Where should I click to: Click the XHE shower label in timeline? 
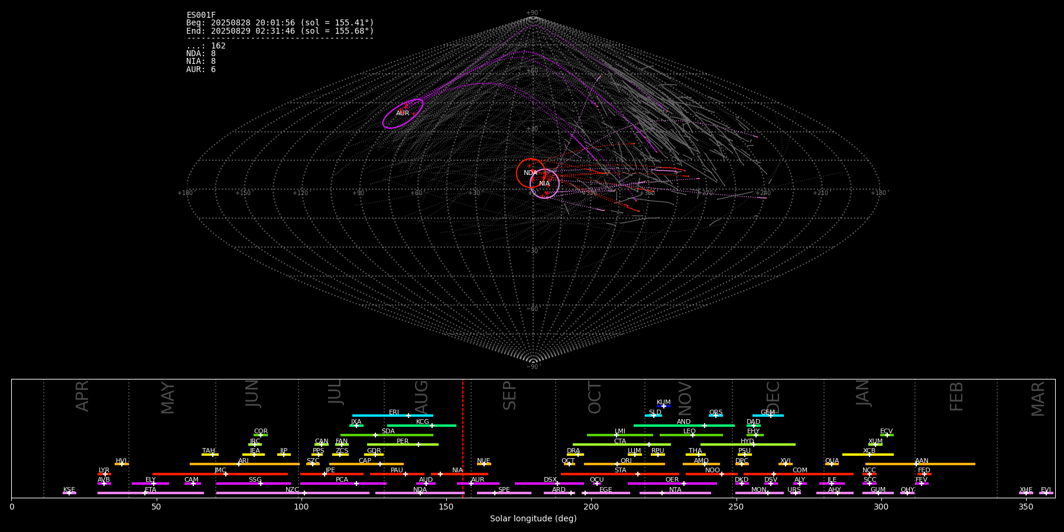tap(1026, 490)
